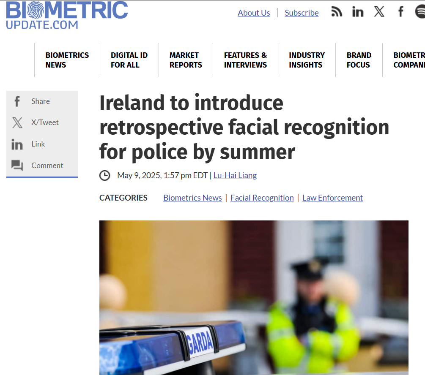Open the Brand Focus menu
Viewport: 425px width, 375px height.
359,60
